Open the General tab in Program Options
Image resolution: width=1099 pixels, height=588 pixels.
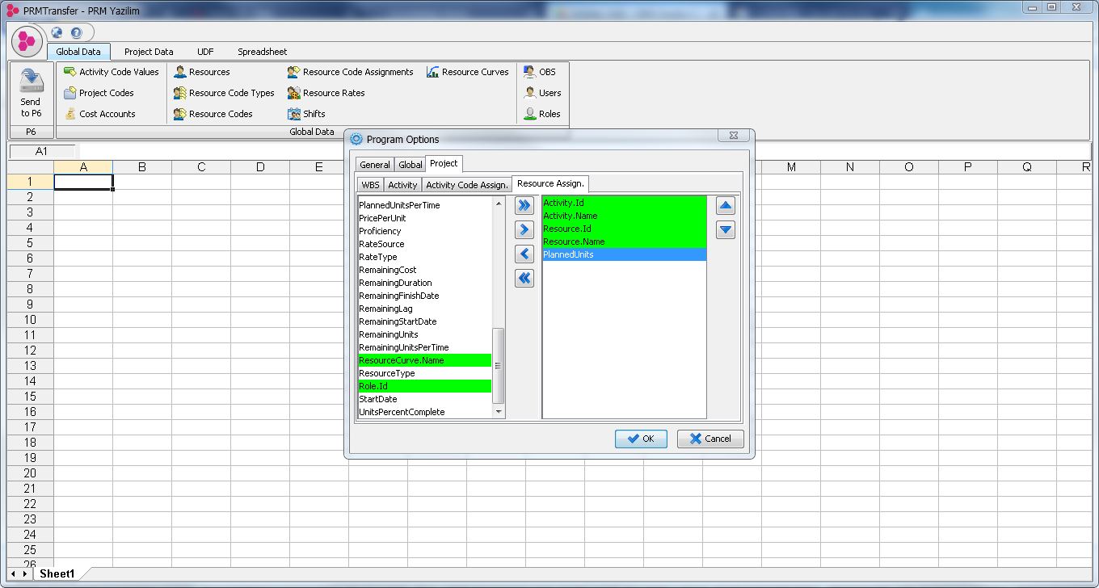pos(374,165)
